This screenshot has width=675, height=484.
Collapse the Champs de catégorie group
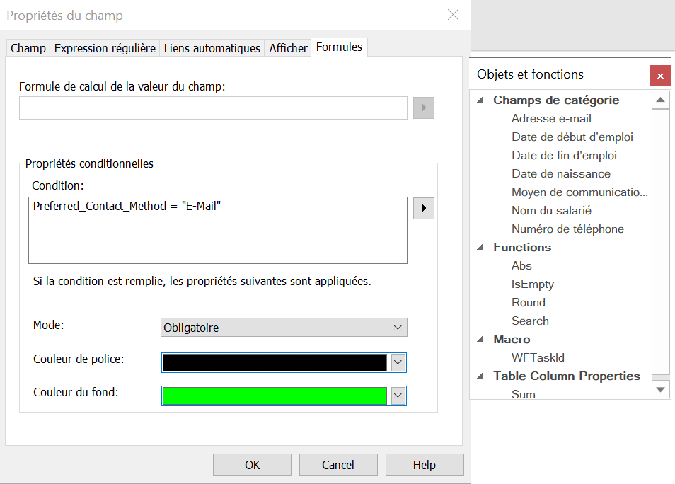481,100
